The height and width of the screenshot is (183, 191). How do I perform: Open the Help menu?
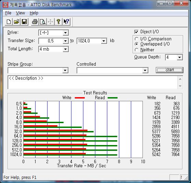[34, 13]
